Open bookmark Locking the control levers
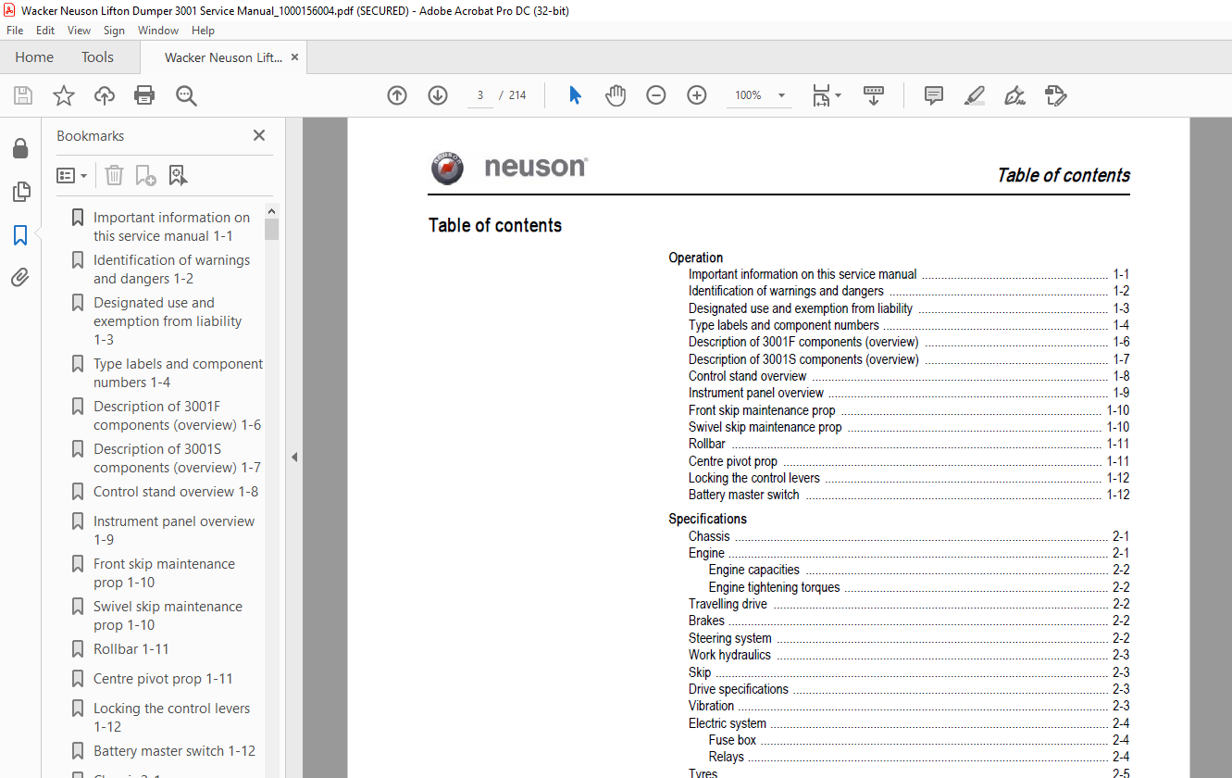1232x778 pixels. [171, 718]
